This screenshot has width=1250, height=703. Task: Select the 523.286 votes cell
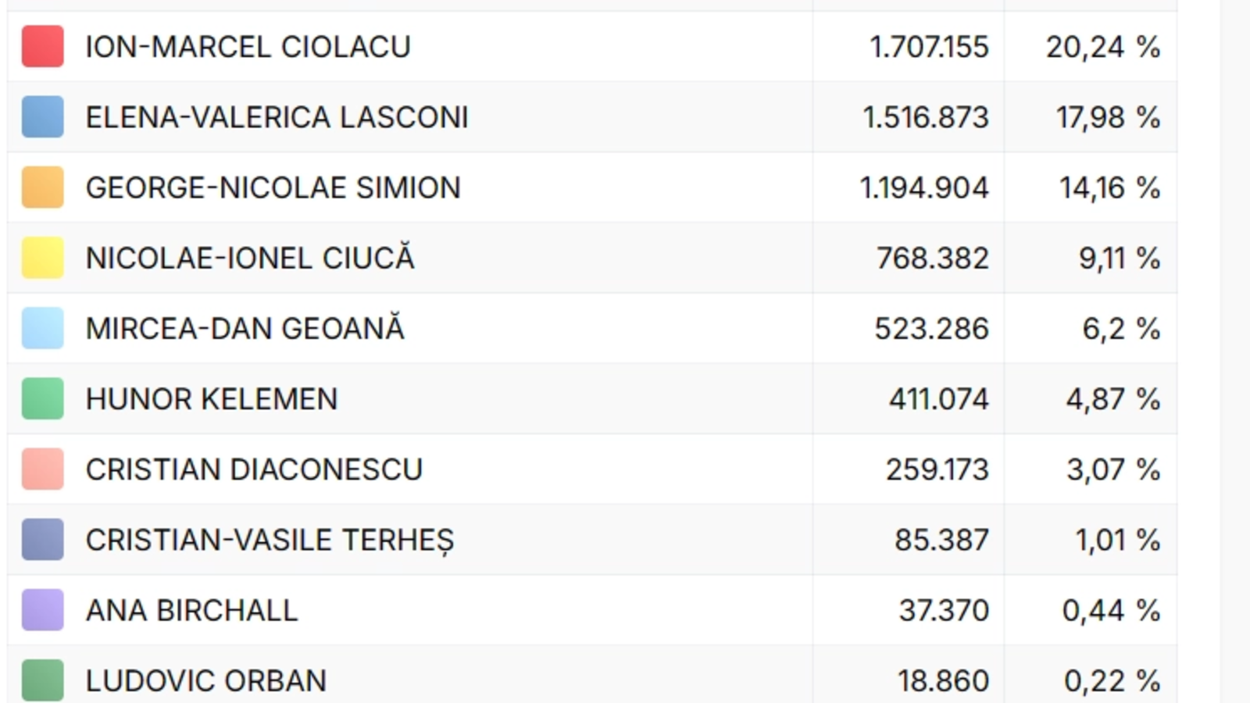tap(931, 329)
